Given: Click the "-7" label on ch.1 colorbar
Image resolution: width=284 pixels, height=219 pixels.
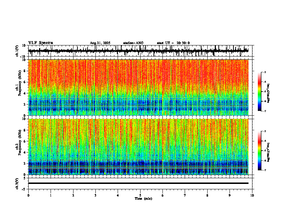Looking at the screenshot, I should pos(264,111).
